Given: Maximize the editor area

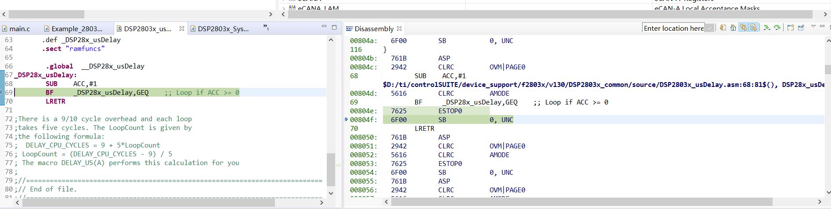Looking at the screenshot, I should (334, 27).
